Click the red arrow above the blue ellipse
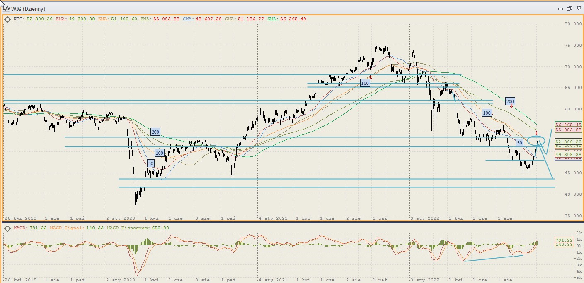The image size is (584, 283). coord(536,133)
